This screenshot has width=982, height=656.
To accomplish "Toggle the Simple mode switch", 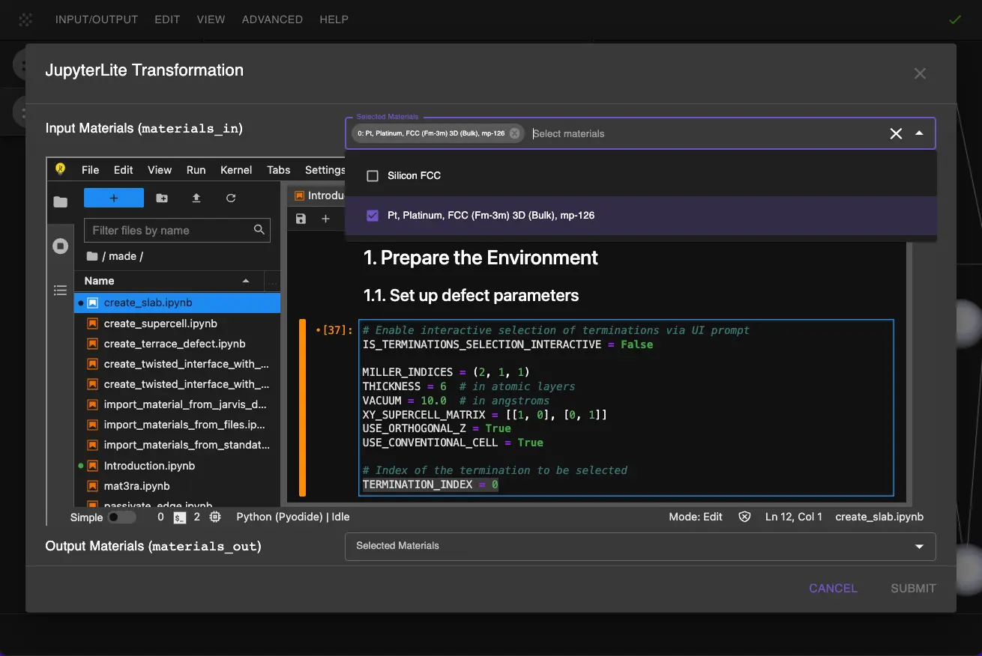I will click(x=121, y=517).
